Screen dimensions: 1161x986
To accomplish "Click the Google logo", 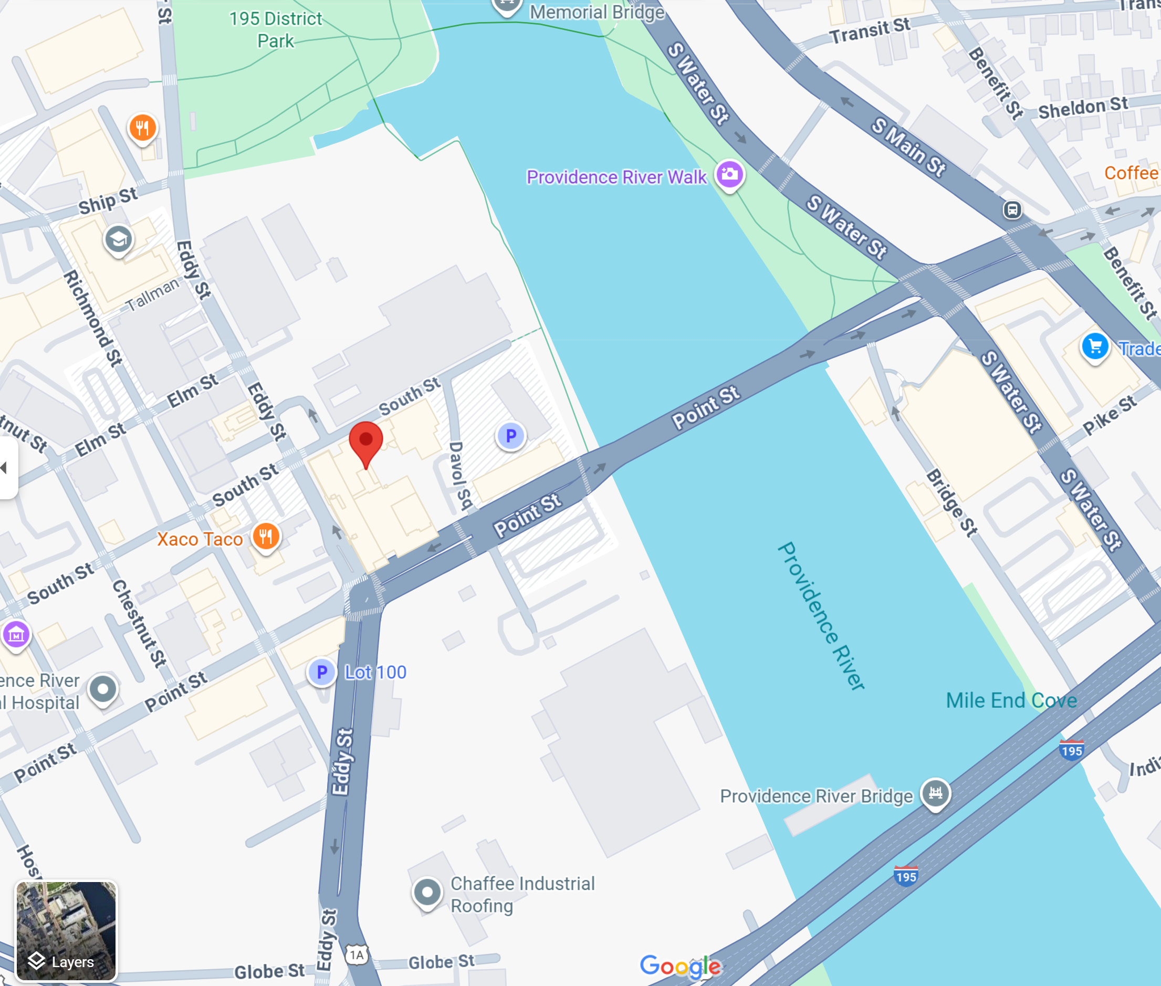I will coord(681,967).
